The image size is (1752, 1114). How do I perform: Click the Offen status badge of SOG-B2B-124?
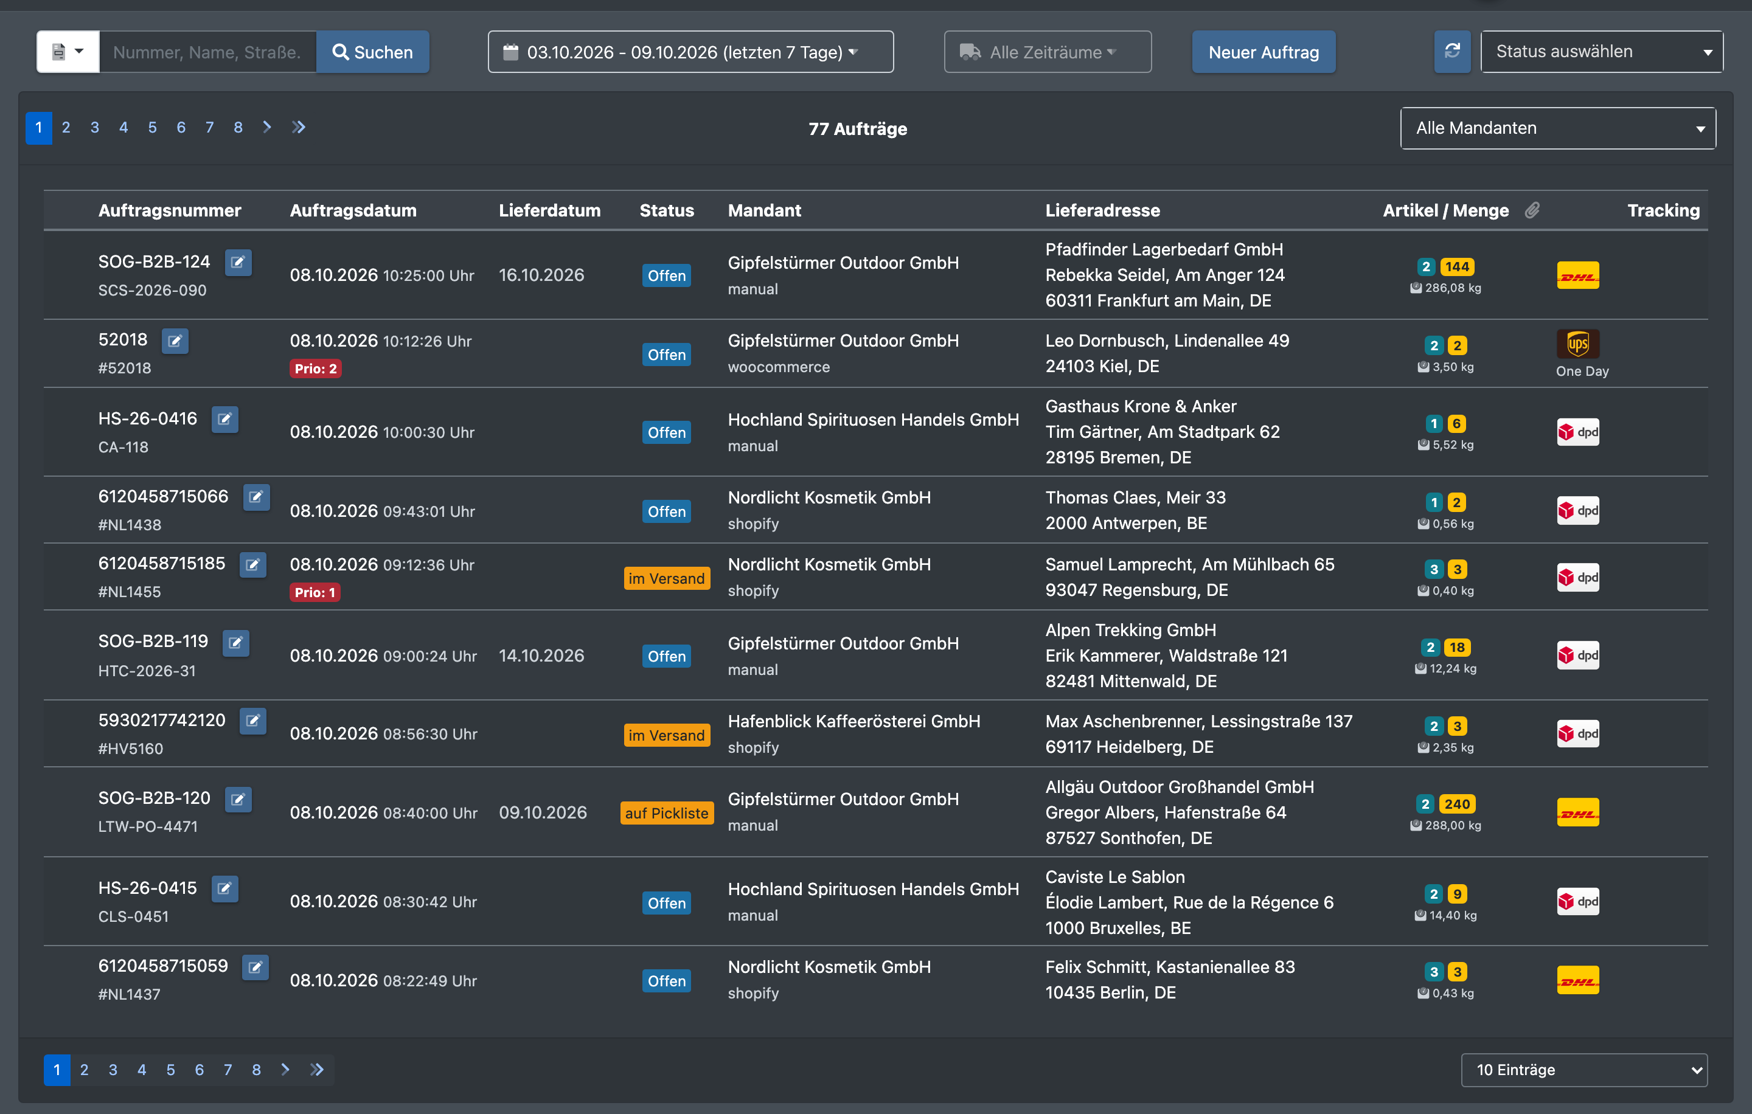pos(667,275)
